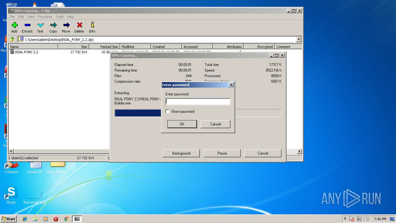The image size is (396, 223).
Task: Click the Info toolbar icon
Action: 92,27
